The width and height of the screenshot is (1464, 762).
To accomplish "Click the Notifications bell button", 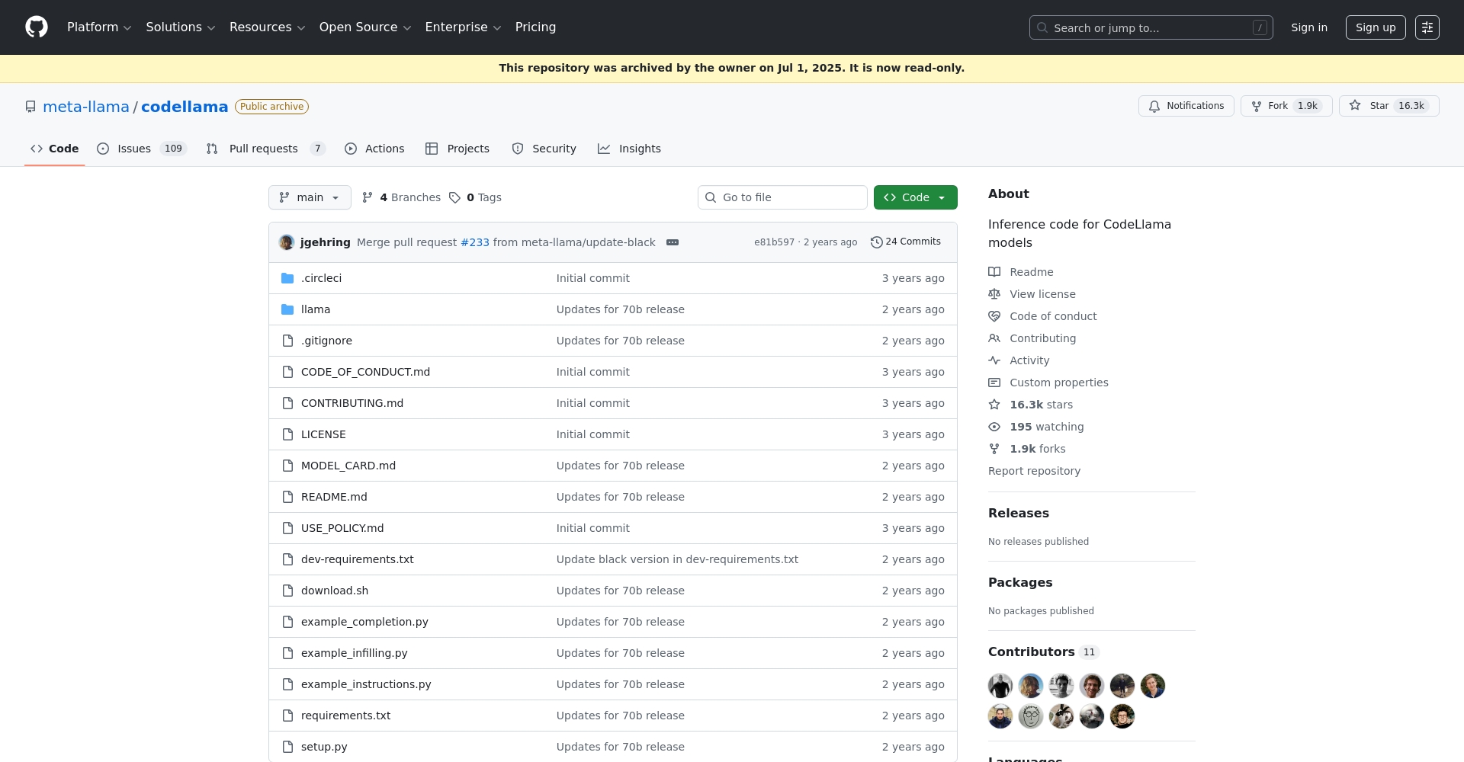I will point(1186,106).
